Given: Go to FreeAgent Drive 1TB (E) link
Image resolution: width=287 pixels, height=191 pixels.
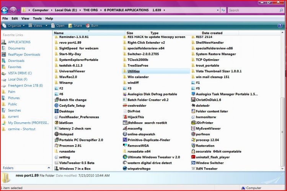Looking at the screenshot, I should 25,86.
